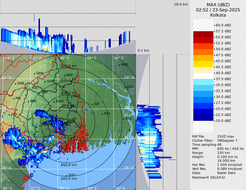The width and height of the screenshot is (246, 190).
Task: Click the JSR station dot on map
Action: pyautogui.click(x=92, y=104)
